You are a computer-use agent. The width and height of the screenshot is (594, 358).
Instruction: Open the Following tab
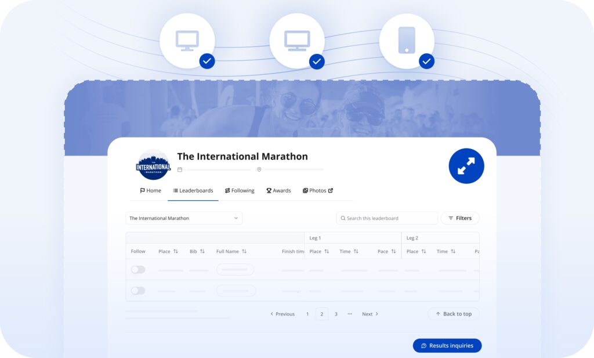240,190
